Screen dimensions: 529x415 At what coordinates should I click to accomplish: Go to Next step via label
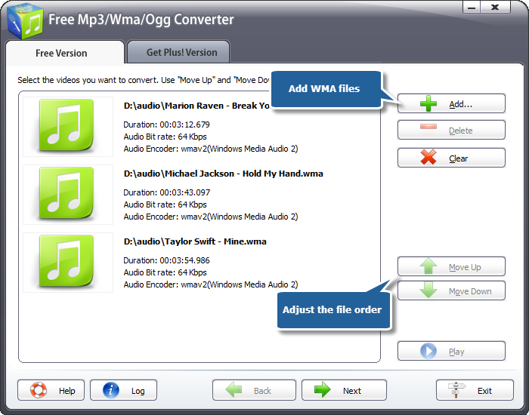click(352, 391)
